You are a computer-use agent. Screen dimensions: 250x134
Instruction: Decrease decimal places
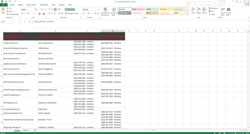click(x=98, y=14)
